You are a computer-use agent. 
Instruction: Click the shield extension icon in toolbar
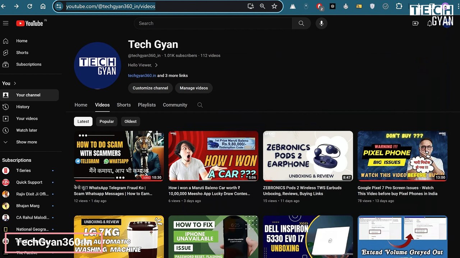tap(372, 6)
